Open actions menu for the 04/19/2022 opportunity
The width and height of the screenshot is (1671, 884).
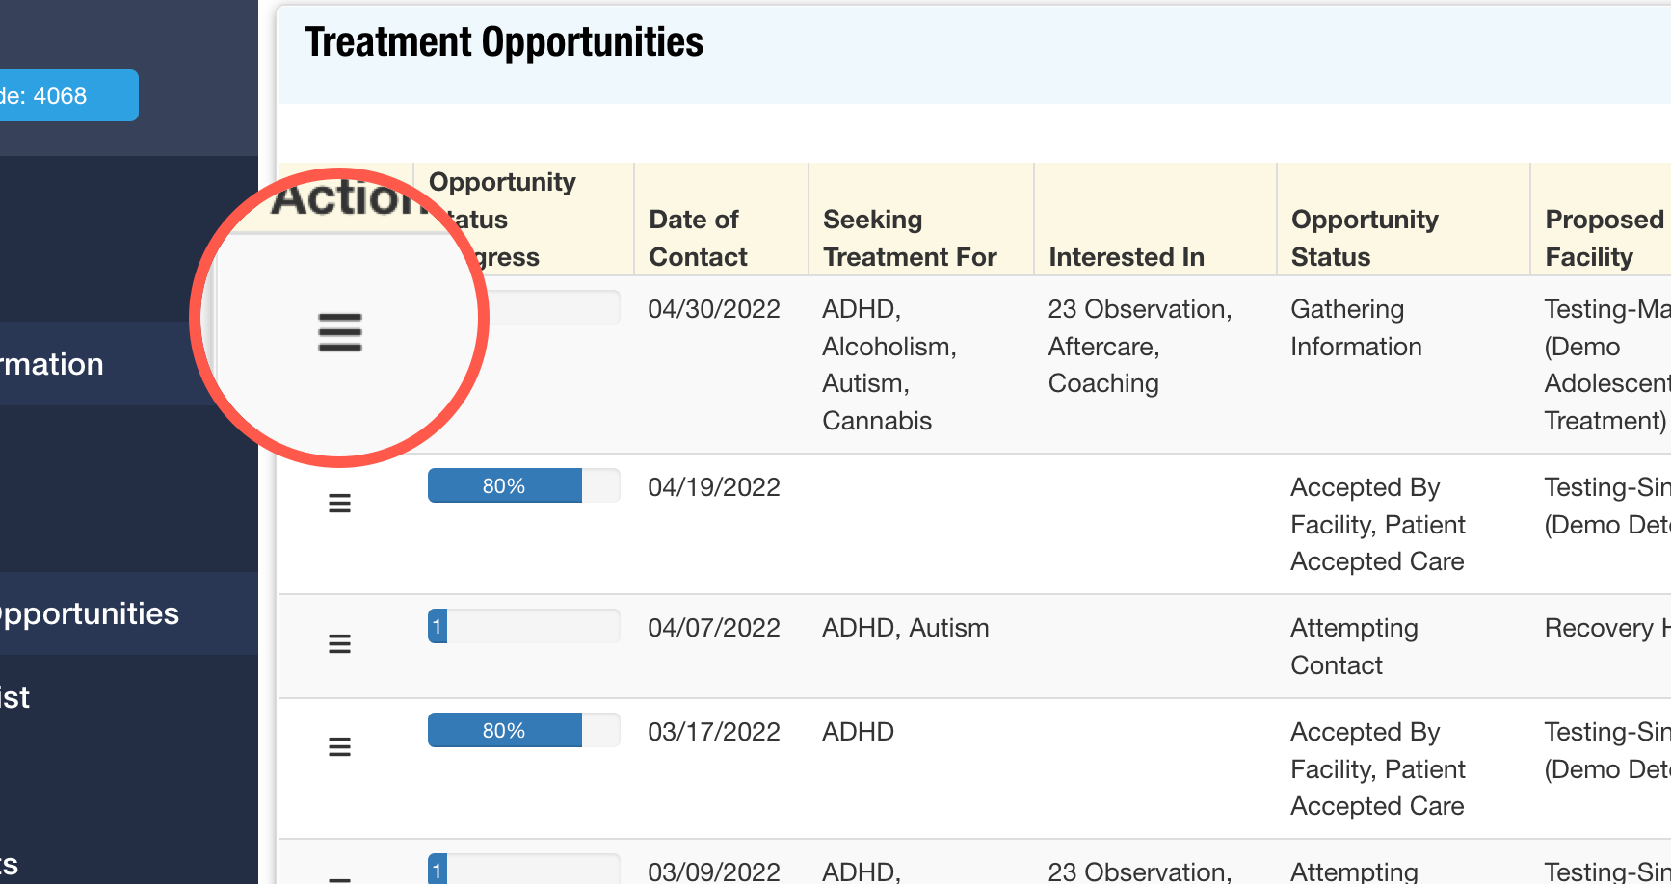pos(339,502)
